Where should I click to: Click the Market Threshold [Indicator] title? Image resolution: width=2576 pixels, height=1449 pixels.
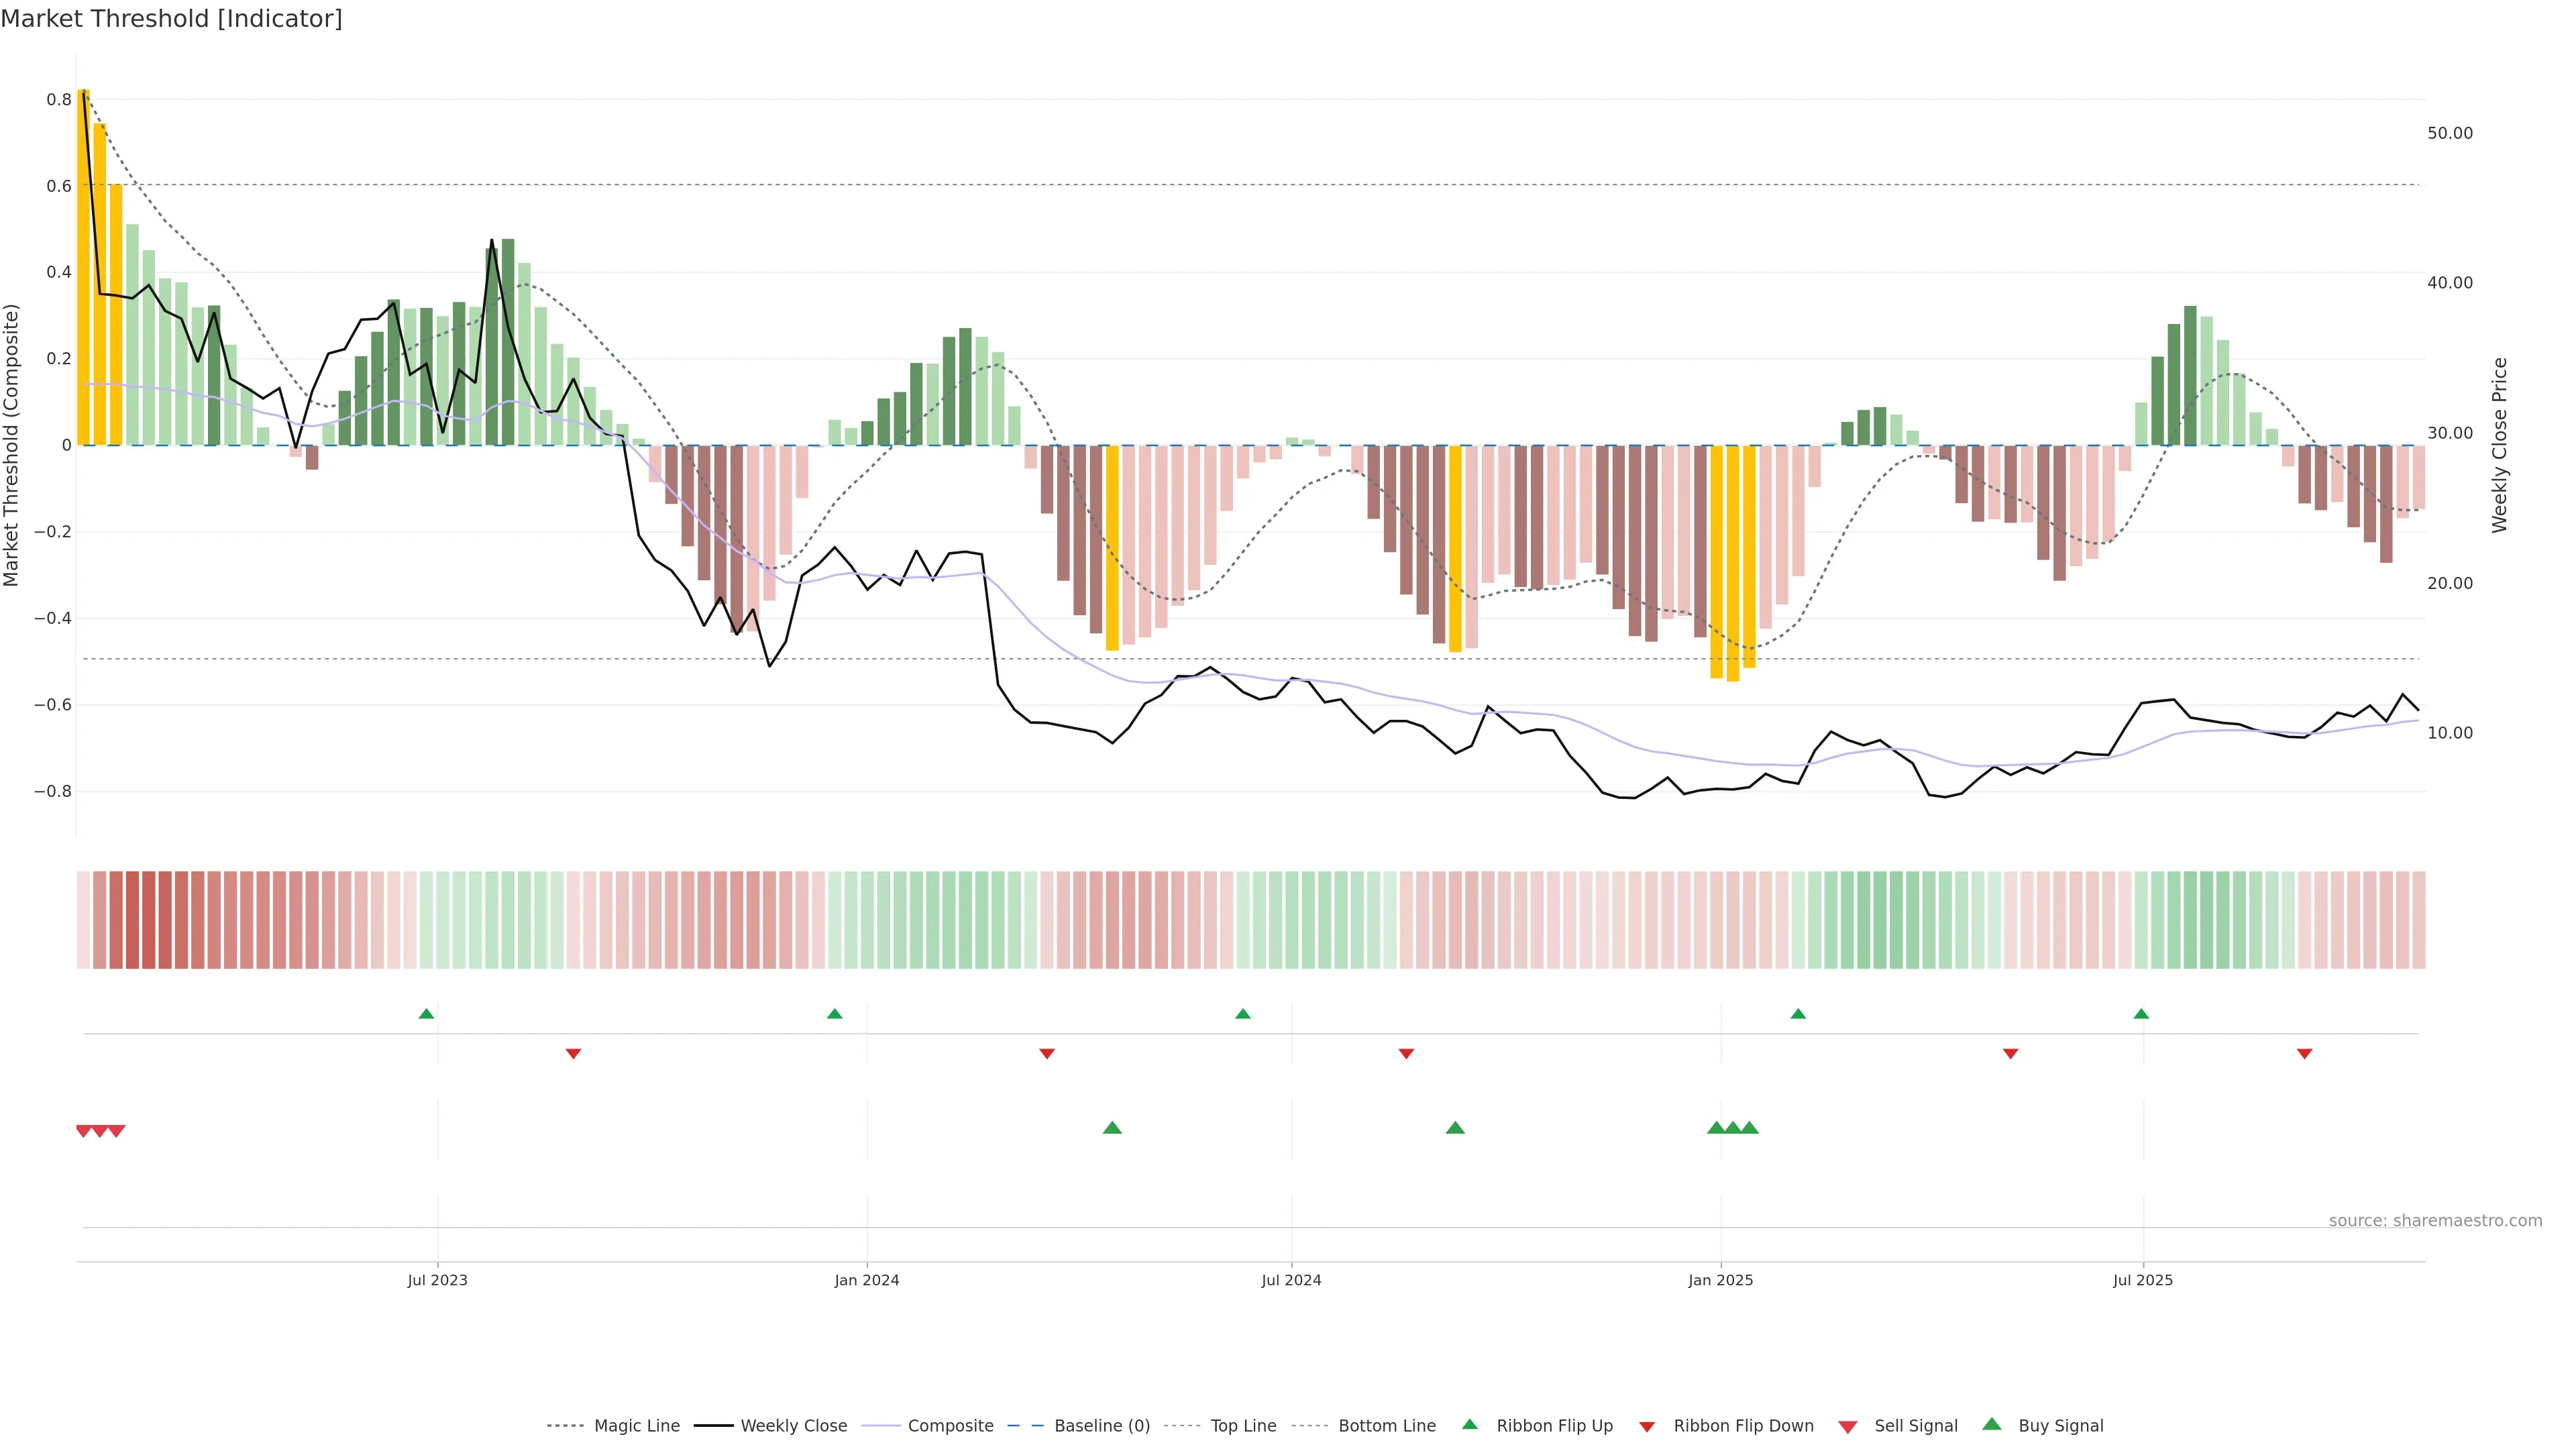(172, 19)
